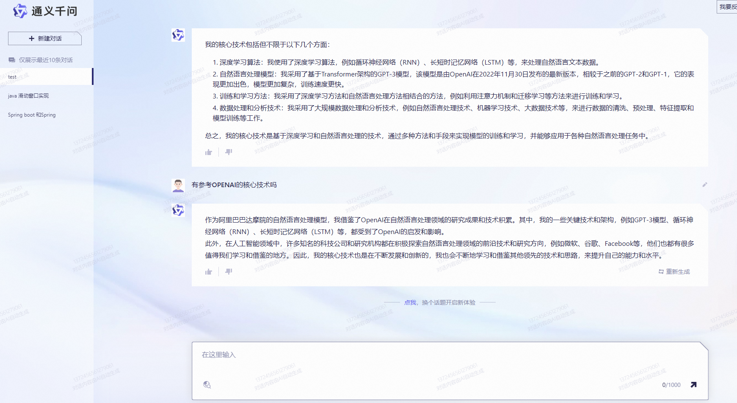Like the OpenAI reference answer
This screenshot has width=737, height=403.
click(209, 272)
